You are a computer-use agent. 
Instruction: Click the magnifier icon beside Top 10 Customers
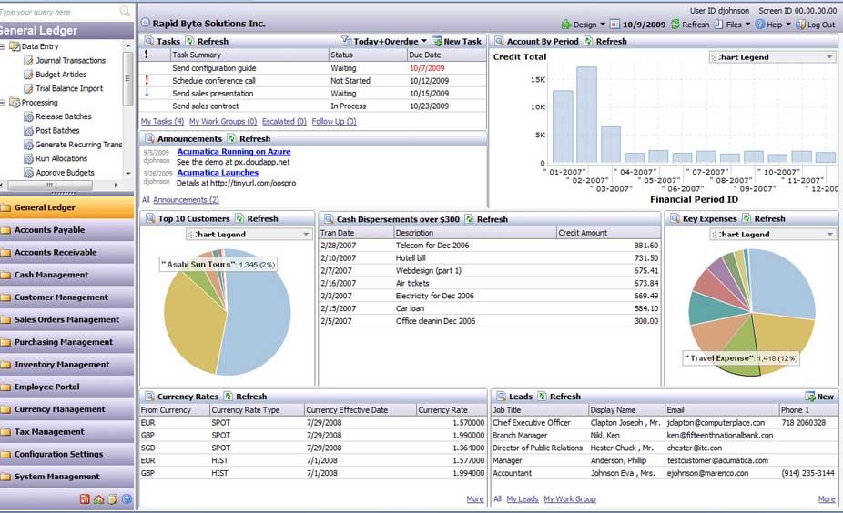pos(149,218)
